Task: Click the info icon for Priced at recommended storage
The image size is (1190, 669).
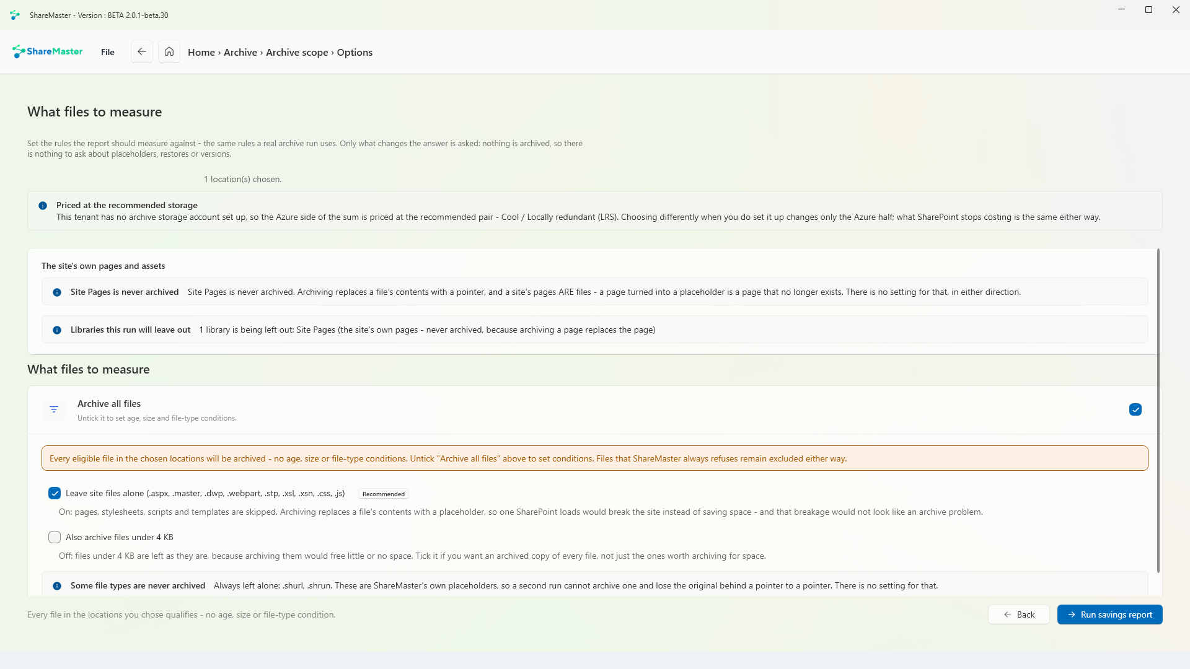Action: tap(43, 206)
